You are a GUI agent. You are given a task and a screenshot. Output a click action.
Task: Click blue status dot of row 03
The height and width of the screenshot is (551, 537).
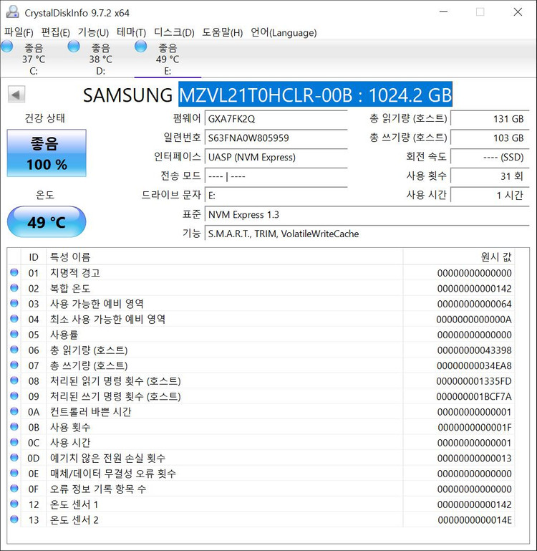tap(14, 303)
